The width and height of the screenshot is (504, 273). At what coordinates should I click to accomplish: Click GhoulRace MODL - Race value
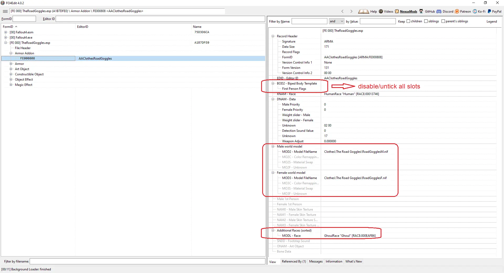[x=350, y=236]
